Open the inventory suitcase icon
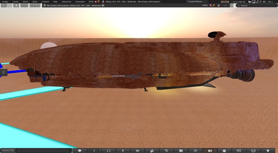This screenshot has width=278, height=153. (x=224, y=151)
